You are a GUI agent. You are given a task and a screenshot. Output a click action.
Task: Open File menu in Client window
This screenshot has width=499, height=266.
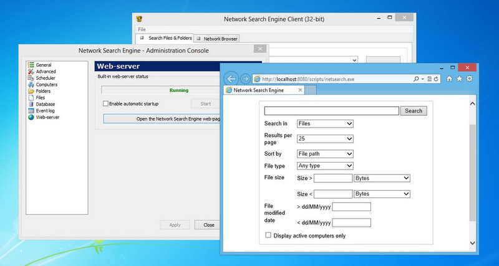point(142,29)
